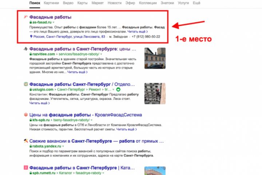262x175 pixels.
Task: Click the as-fasad.ru green URL
Action: coord(42,22)
